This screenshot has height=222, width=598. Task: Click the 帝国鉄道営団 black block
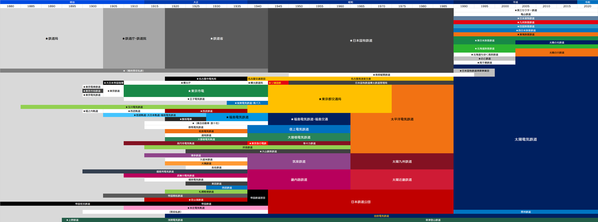click(x=257, y=198)
